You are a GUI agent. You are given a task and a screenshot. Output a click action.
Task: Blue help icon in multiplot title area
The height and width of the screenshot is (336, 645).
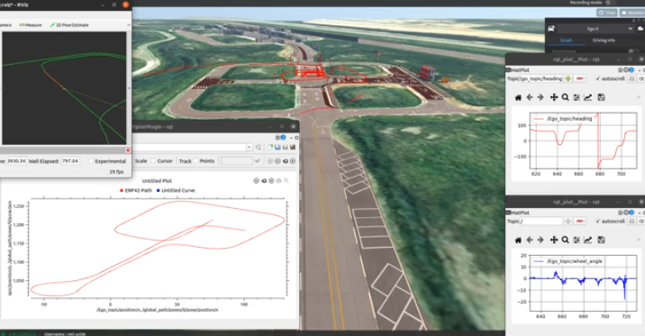283,137
